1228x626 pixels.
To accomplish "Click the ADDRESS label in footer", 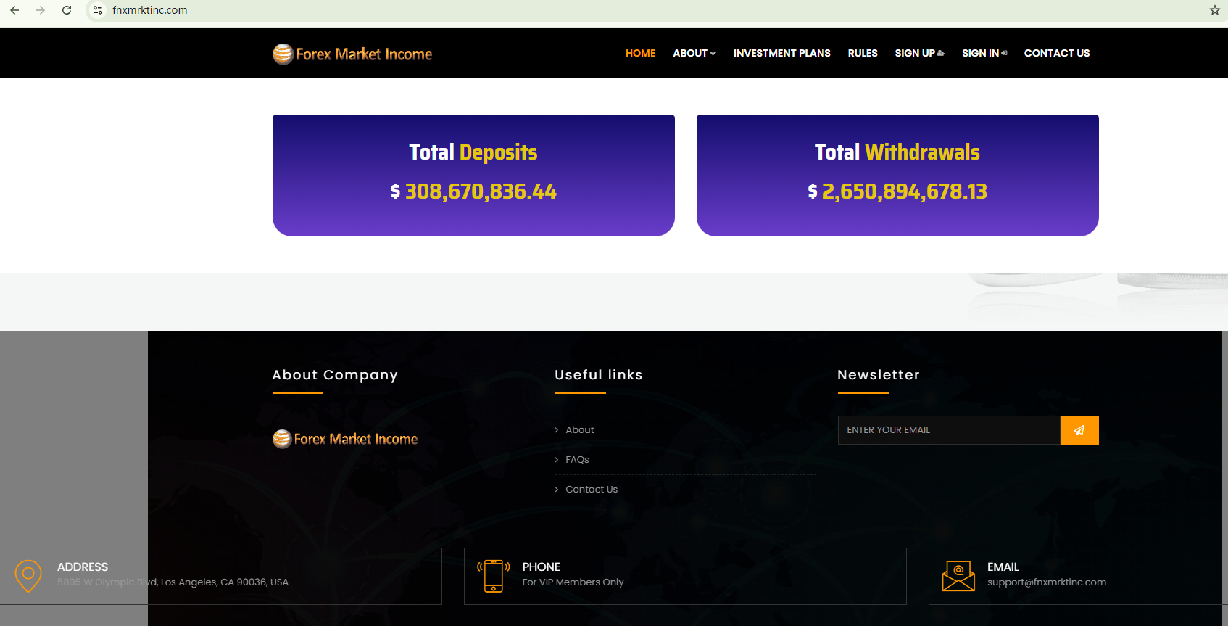I will pos(83,567).
